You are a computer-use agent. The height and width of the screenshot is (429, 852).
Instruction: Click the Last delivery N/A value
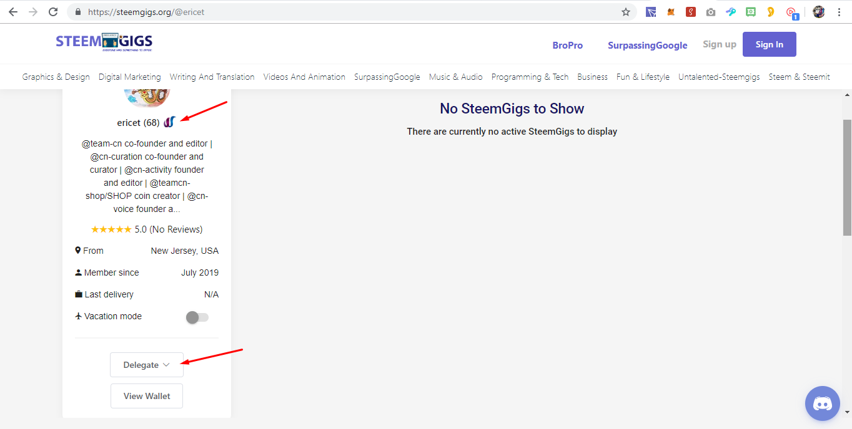coord(211,294)
